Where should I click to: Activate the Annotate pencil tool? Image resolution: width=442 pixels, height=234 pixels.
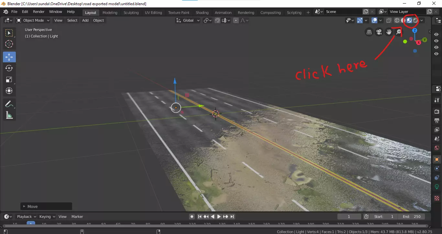pos(9,104)
